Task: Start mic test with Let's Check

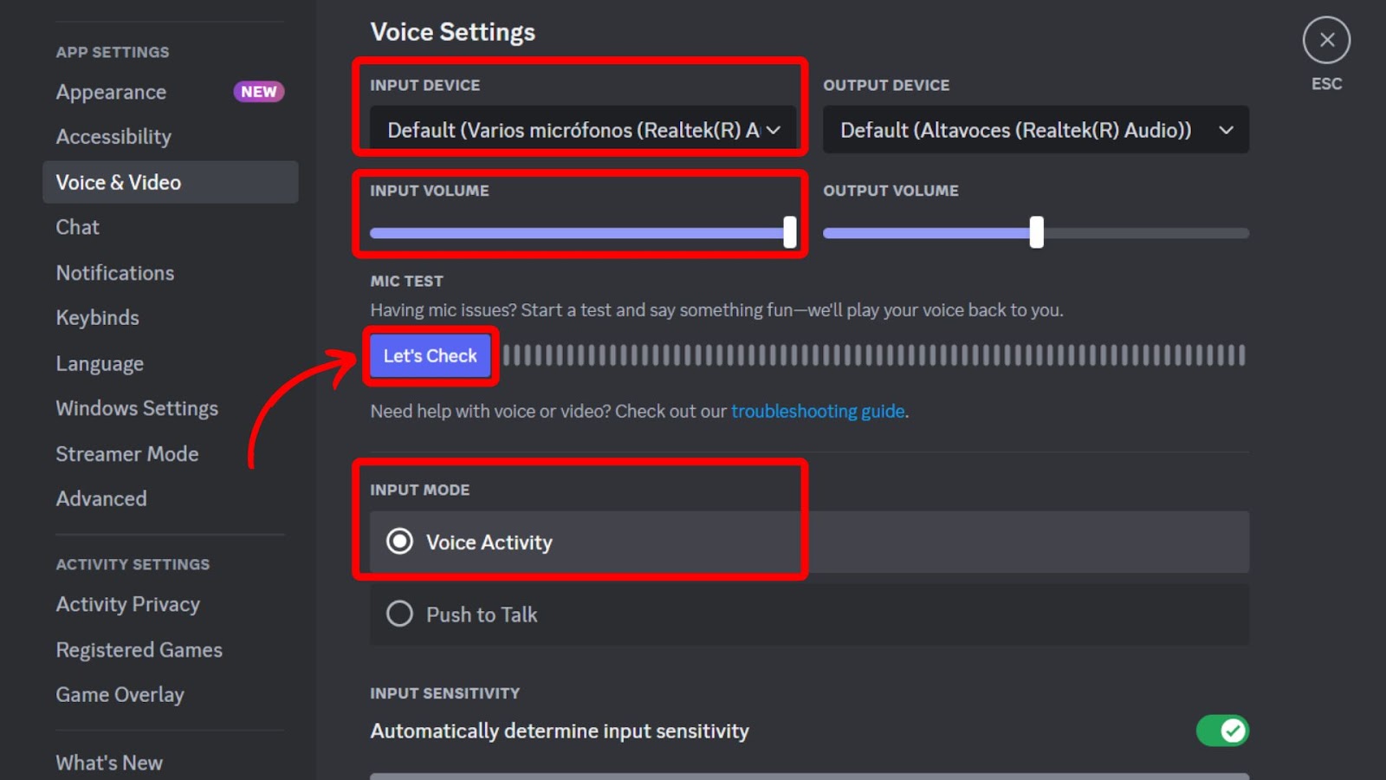Action: point(430,355)
